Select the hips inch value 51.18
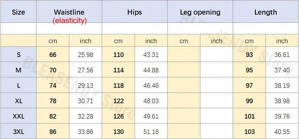The width and height of the screenshot is (299, 139). (x=151, y=132)
